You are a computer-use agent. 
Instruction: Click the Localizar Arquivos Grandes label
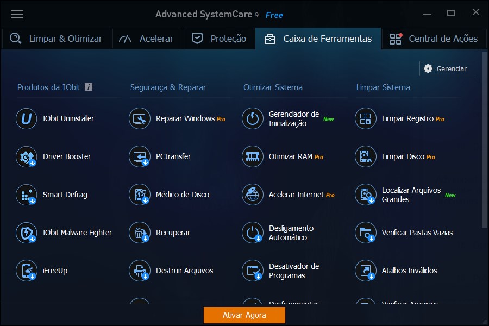(411, 195)
